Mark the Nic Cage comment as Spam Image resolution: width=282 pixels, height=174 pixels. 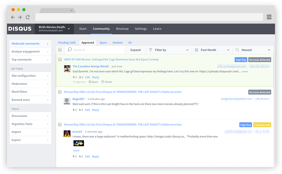click(93, 82)
